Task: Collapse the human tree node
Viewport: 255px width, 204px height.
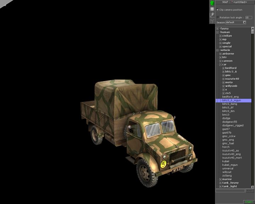Action: (217, 32)
